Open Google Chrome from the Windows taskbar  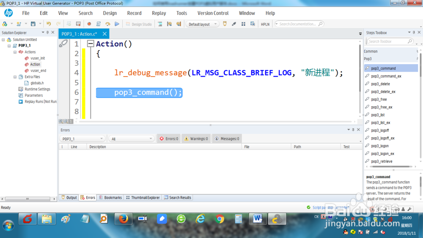coord(220,219)
